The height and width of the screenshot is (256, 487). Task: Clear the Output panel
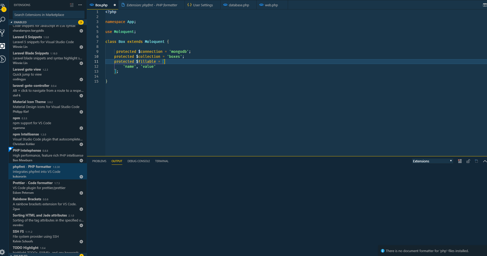[460, 161]
